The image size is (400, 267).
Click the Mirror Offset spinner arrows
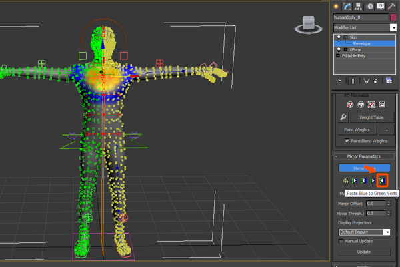(x=389, y=204)
